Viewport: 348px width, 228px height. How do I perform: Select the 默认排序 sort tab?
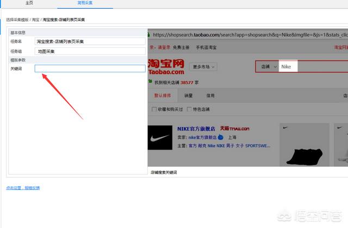point(163,95)
